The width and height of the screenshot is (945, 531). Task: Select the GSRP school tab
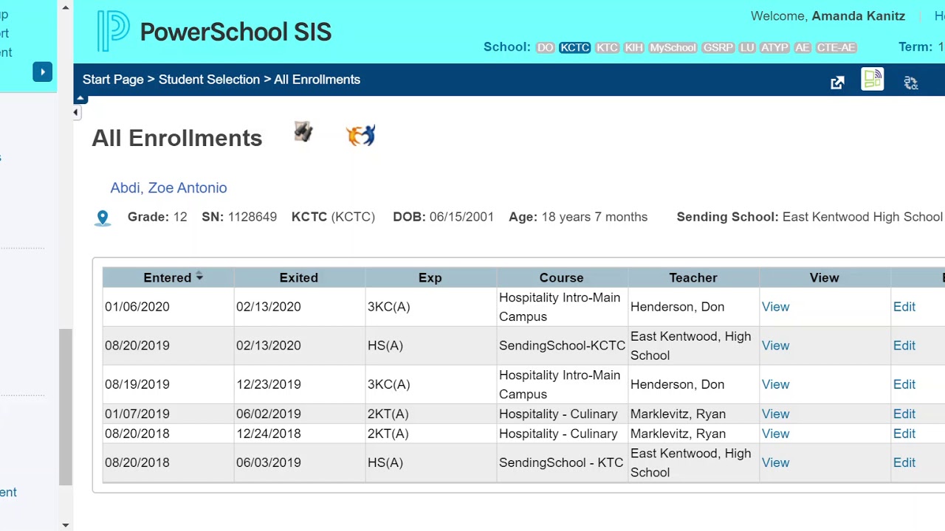(718, 47)
